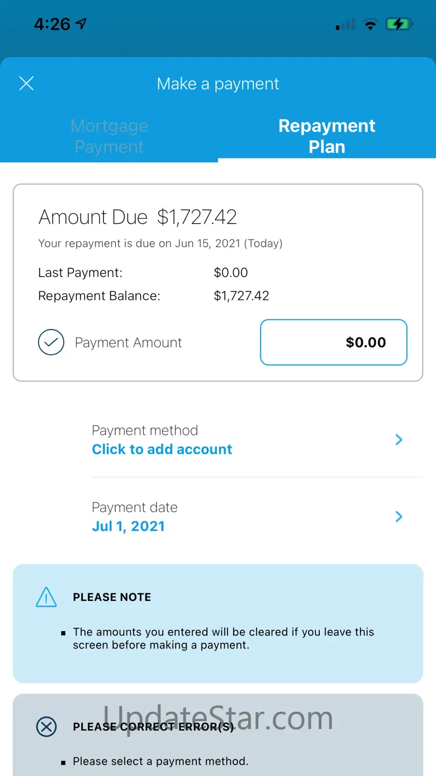
Task: Click to add account link
Action: [162, 449]
